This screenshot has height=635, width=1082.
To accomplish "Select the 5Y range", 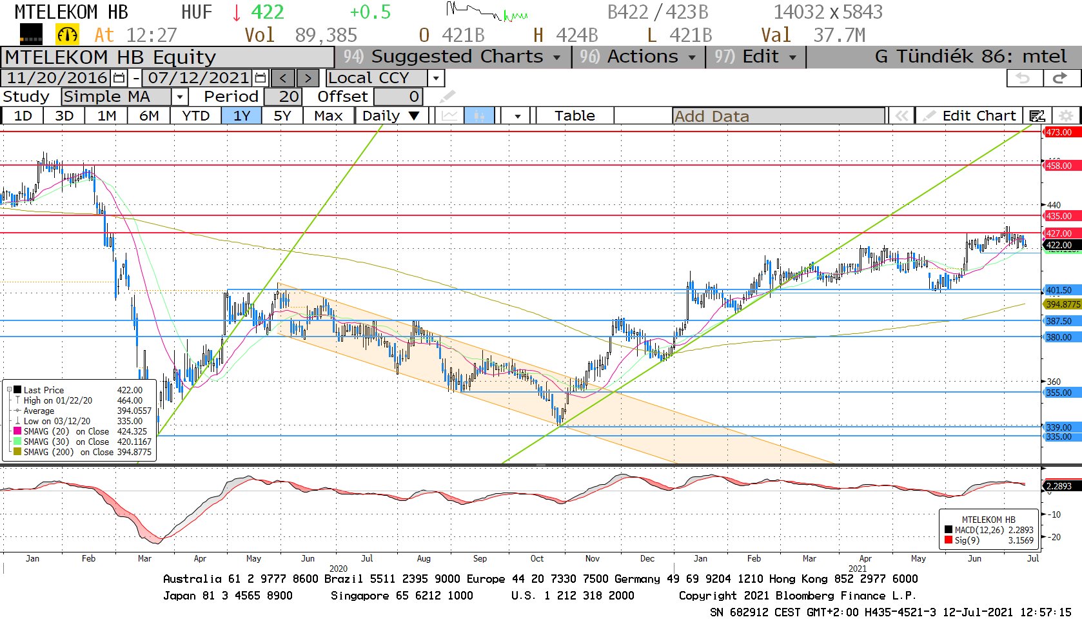I will pos(282,116).
